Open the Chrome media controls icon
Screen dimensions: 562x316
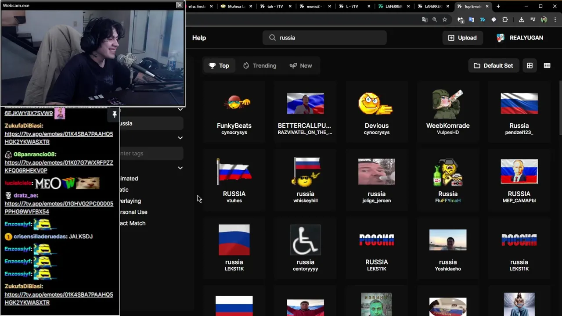tap(533, 20)
